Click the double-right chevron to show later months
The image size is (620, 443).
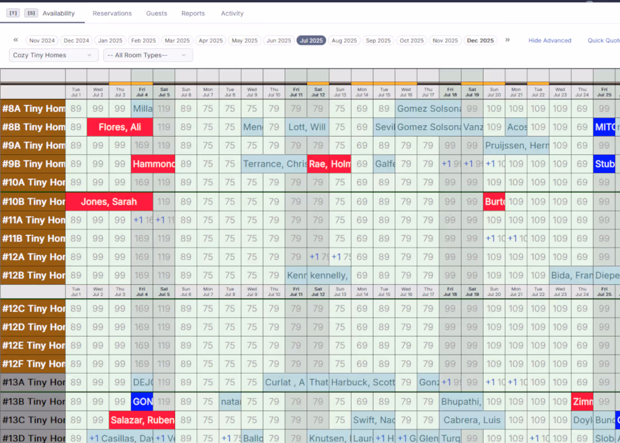(x=508, y=40)
